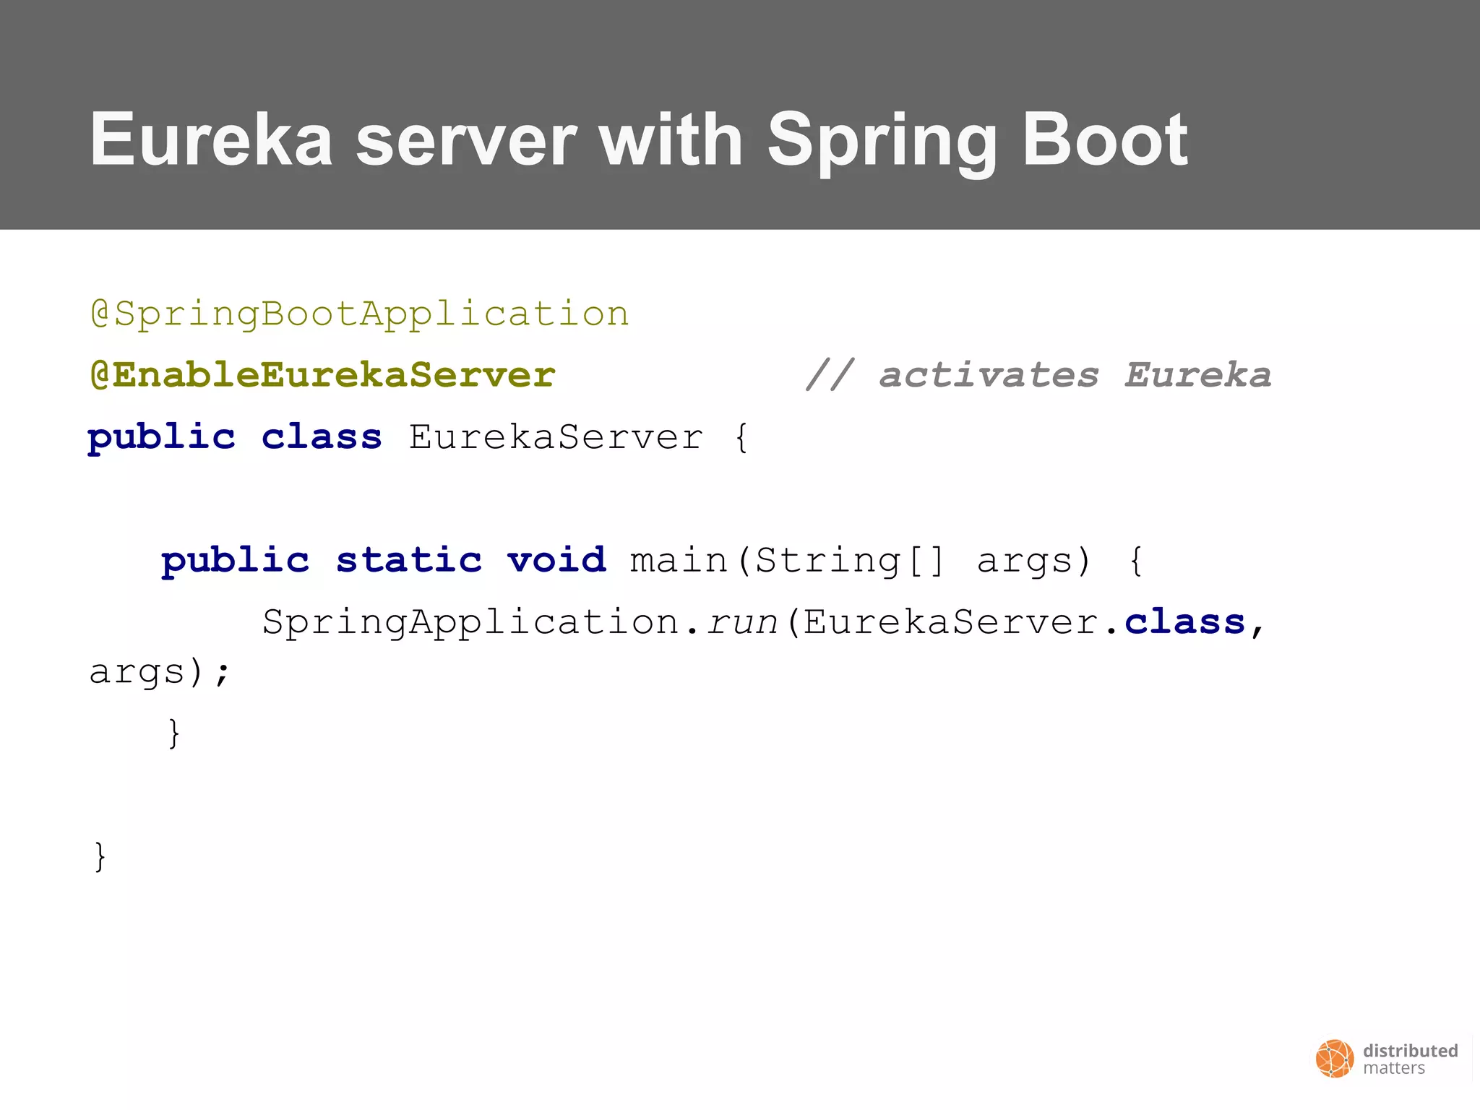Click the 'public static void main(String[] args) {' line
The width and height of the screenshot is (1480, 1110).
coord(652,562)
